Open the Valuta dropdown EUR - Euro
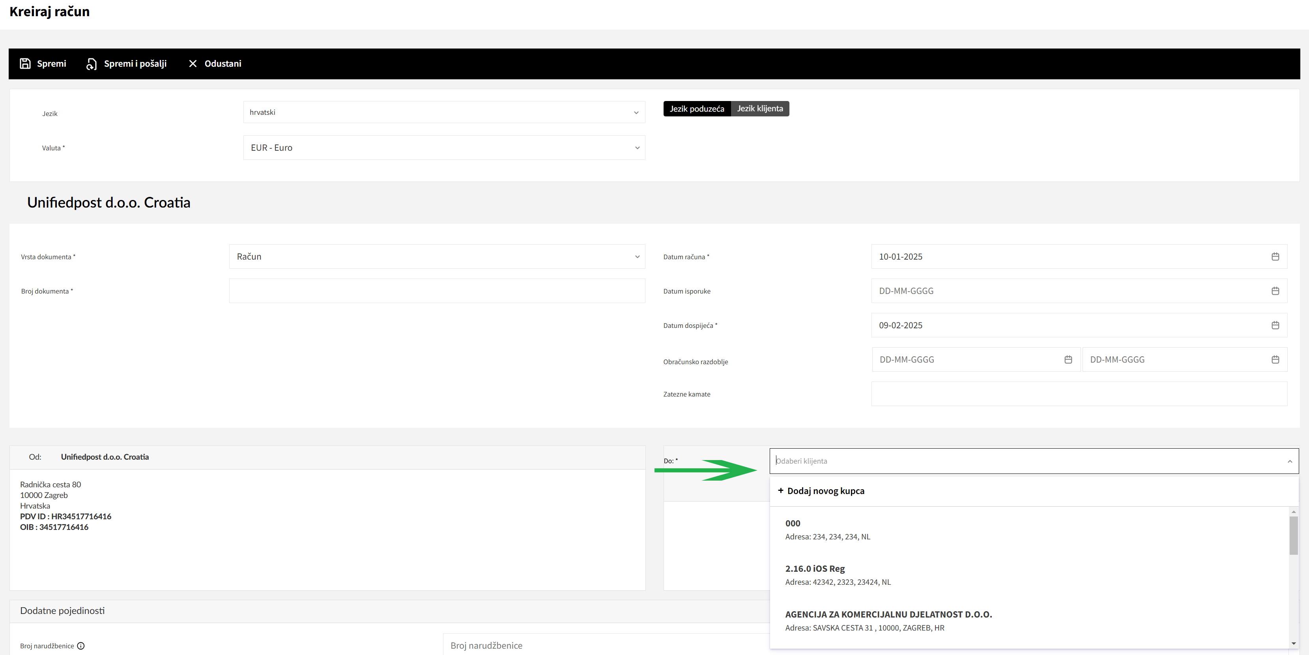Image resolution: width=1309 pixels, height=655 pixels. (444, 147)
